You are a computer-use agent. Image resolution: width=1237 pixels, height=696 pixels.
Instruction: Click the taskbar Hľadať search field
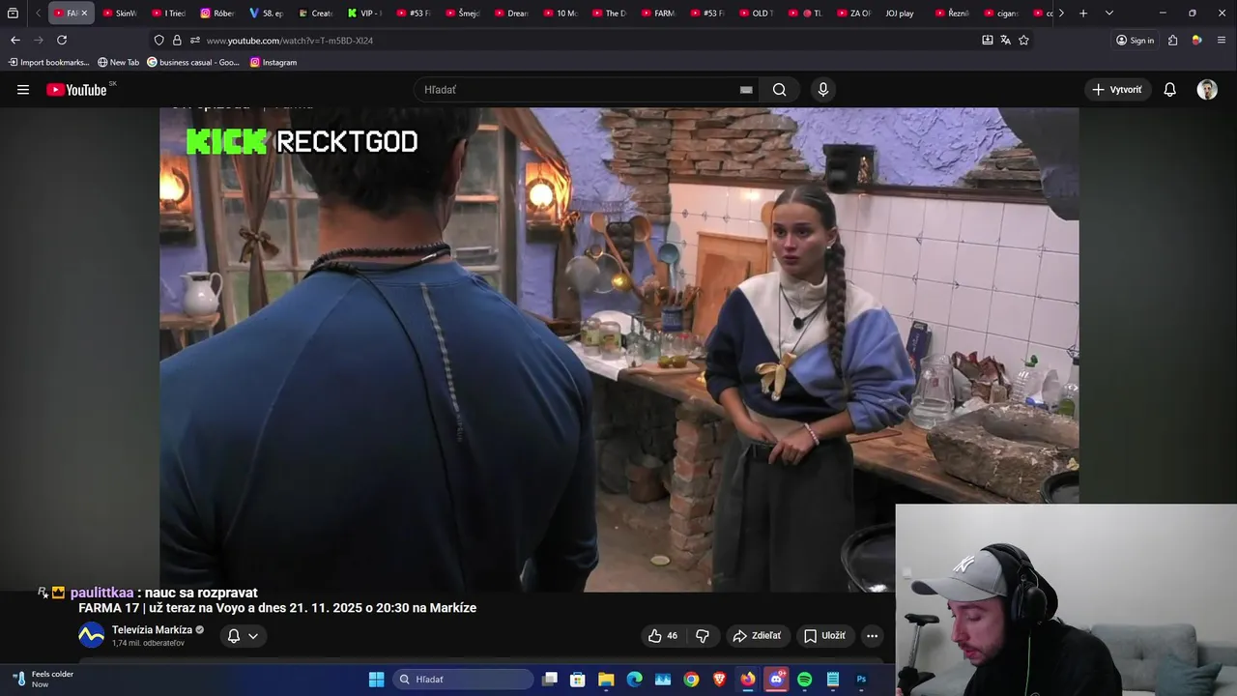[463, 680]
